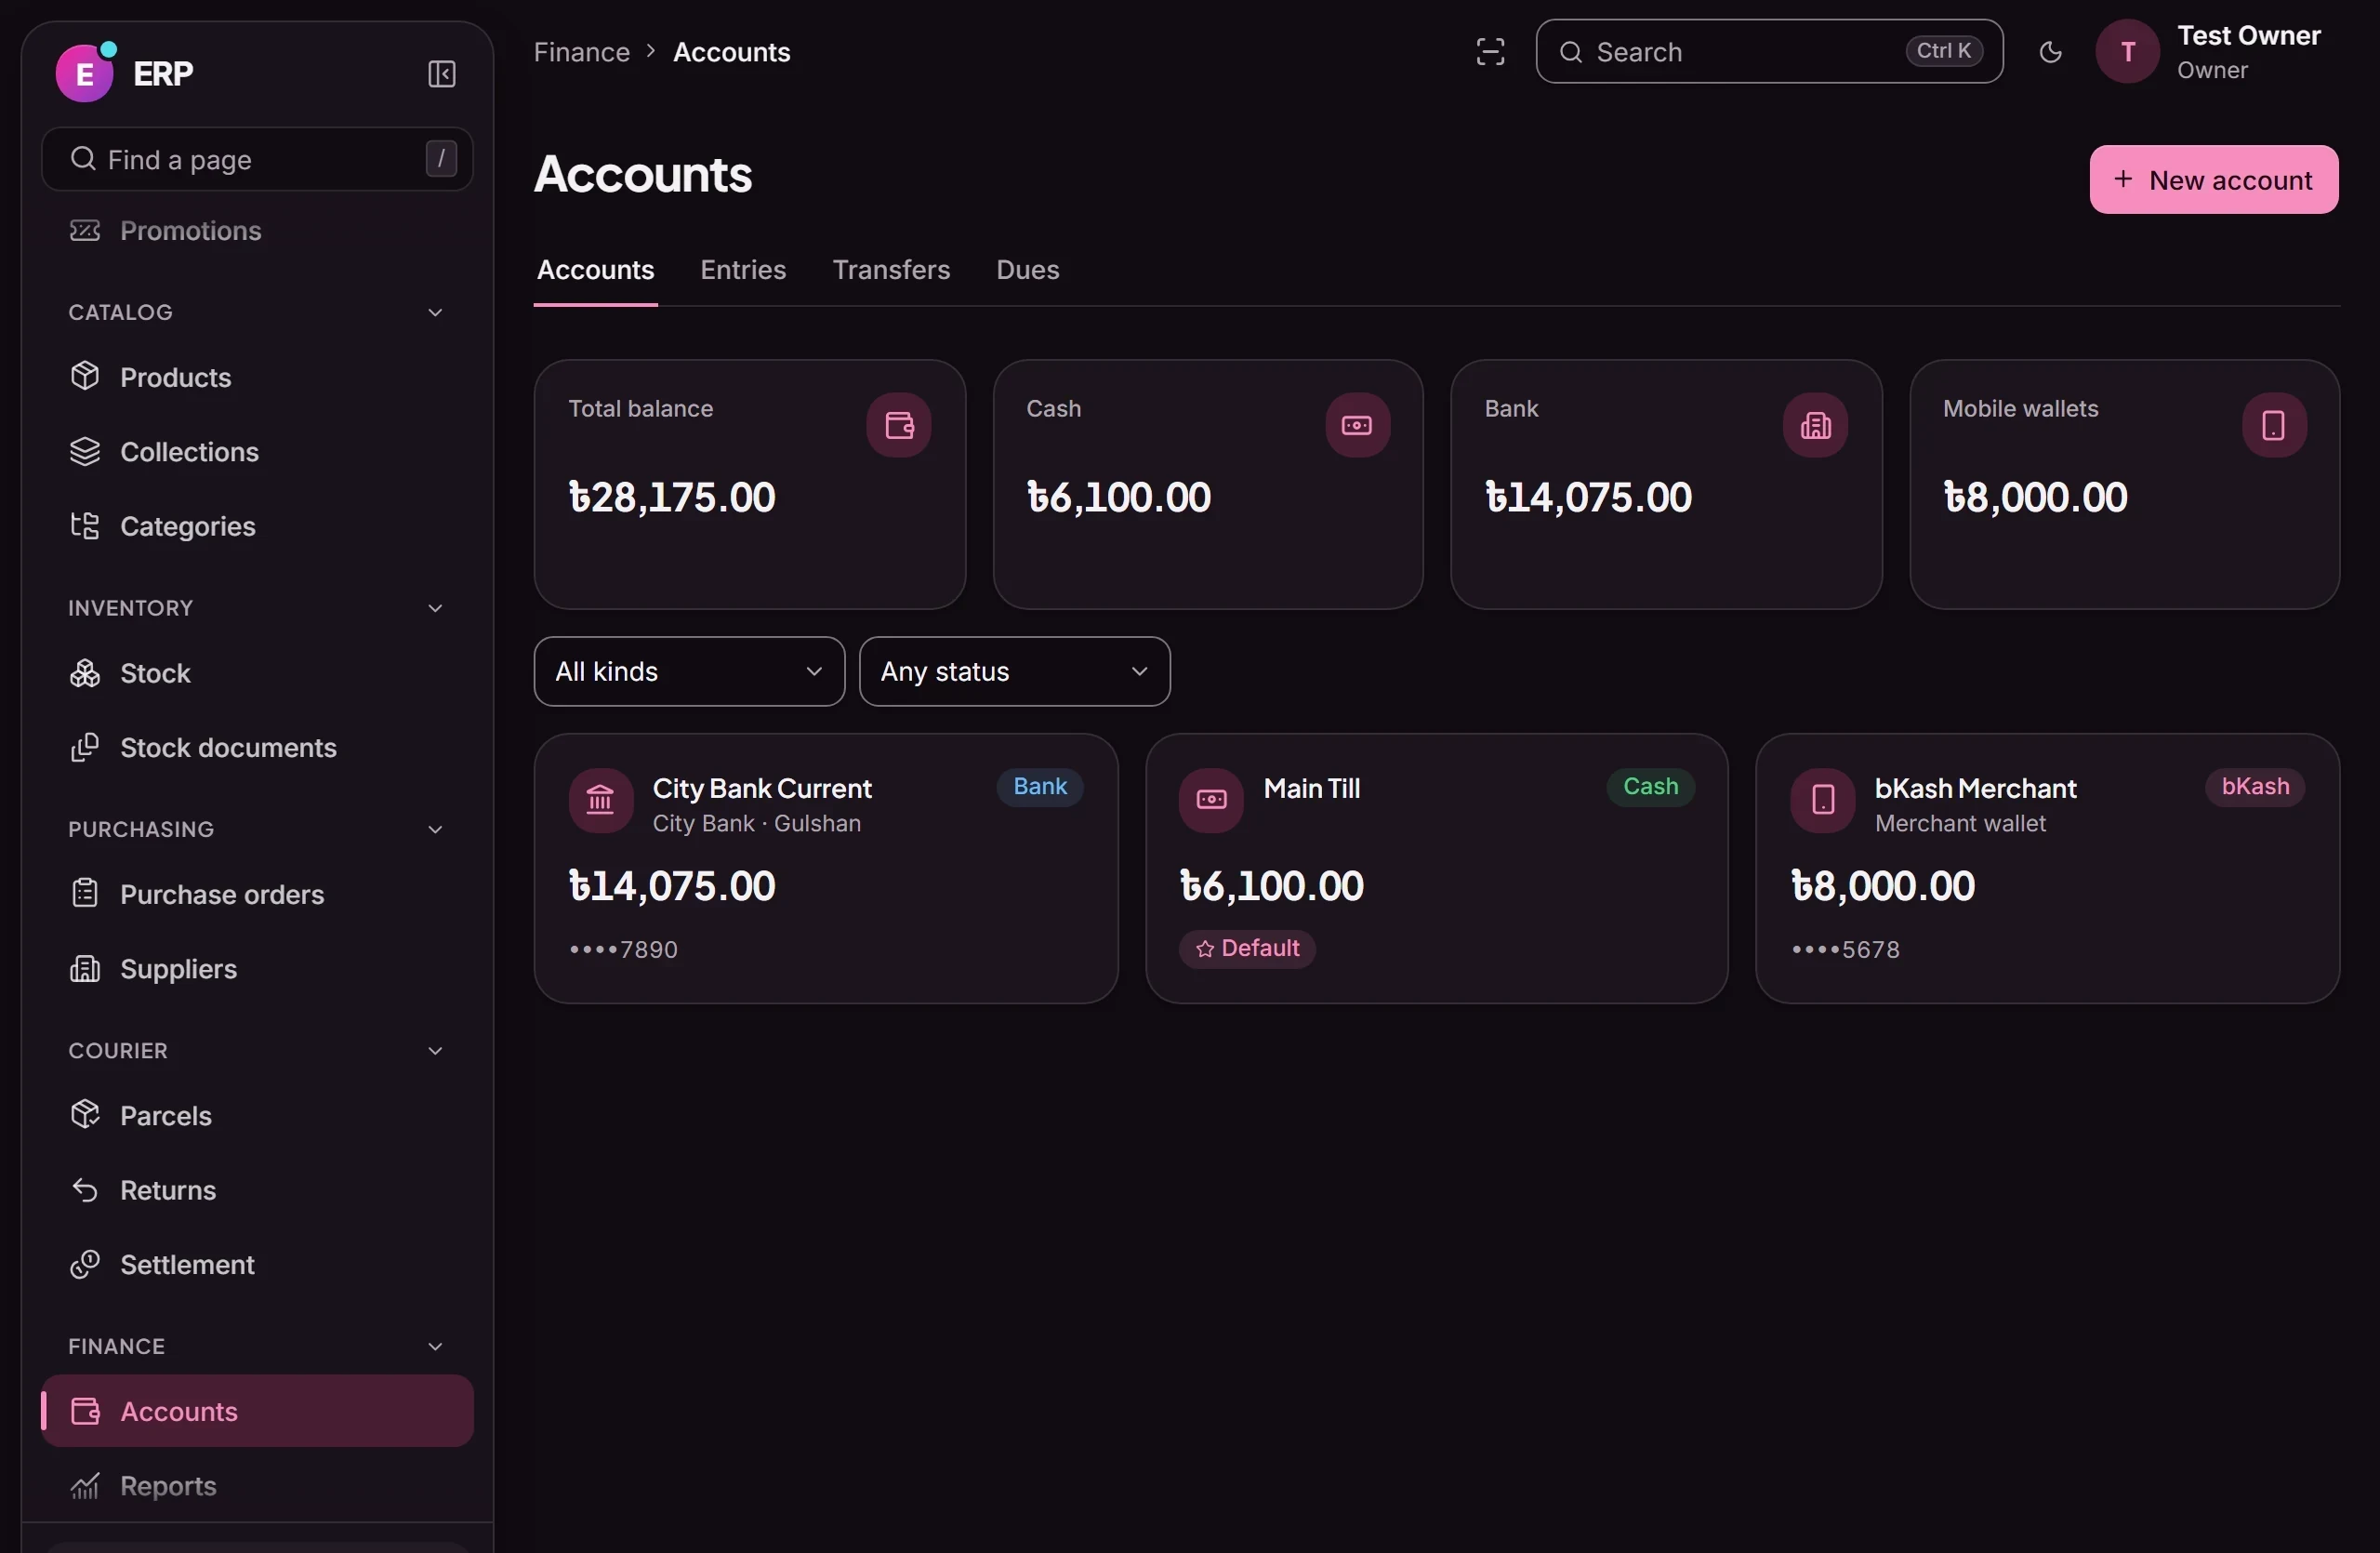Switch to the Entries tab
This screenshot has height=1553, width=2380.
pyautogui.click(x=743, y=270)
